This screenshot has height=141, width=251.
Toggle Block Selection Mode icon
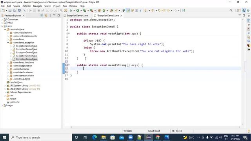point(136,11)
